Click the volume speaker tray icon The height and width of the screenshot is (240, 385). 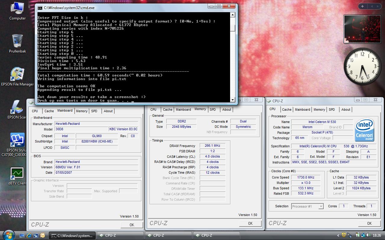click(x=368, y=235)
